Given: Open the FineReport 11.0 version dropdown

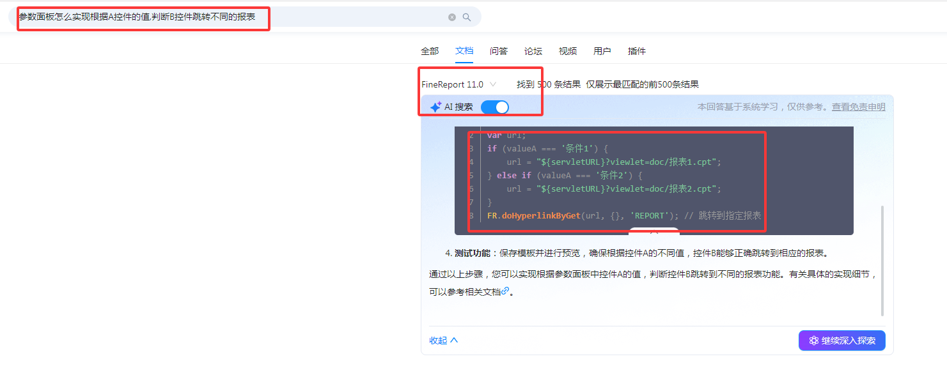Looking at the screenshot, I should 458,84.
